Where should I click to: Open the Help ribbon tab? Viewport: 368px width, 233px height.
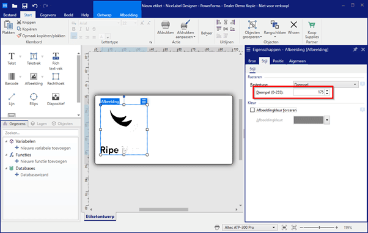(85, 15)
